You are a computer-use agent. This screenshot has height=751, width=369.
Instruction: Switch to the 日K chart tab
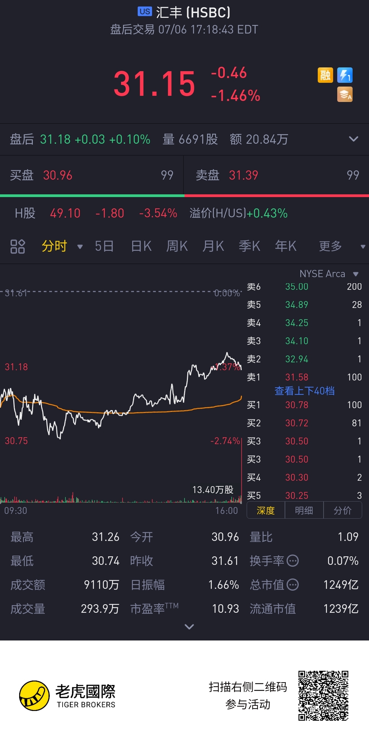click(x=141, y=246)
